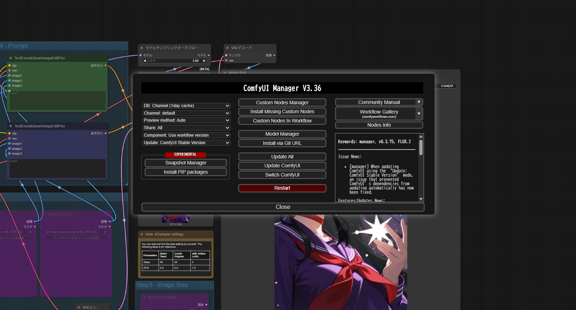Click the clip input port on purple TextEncode node
The image size is (576, 310).
coord(10,133)
